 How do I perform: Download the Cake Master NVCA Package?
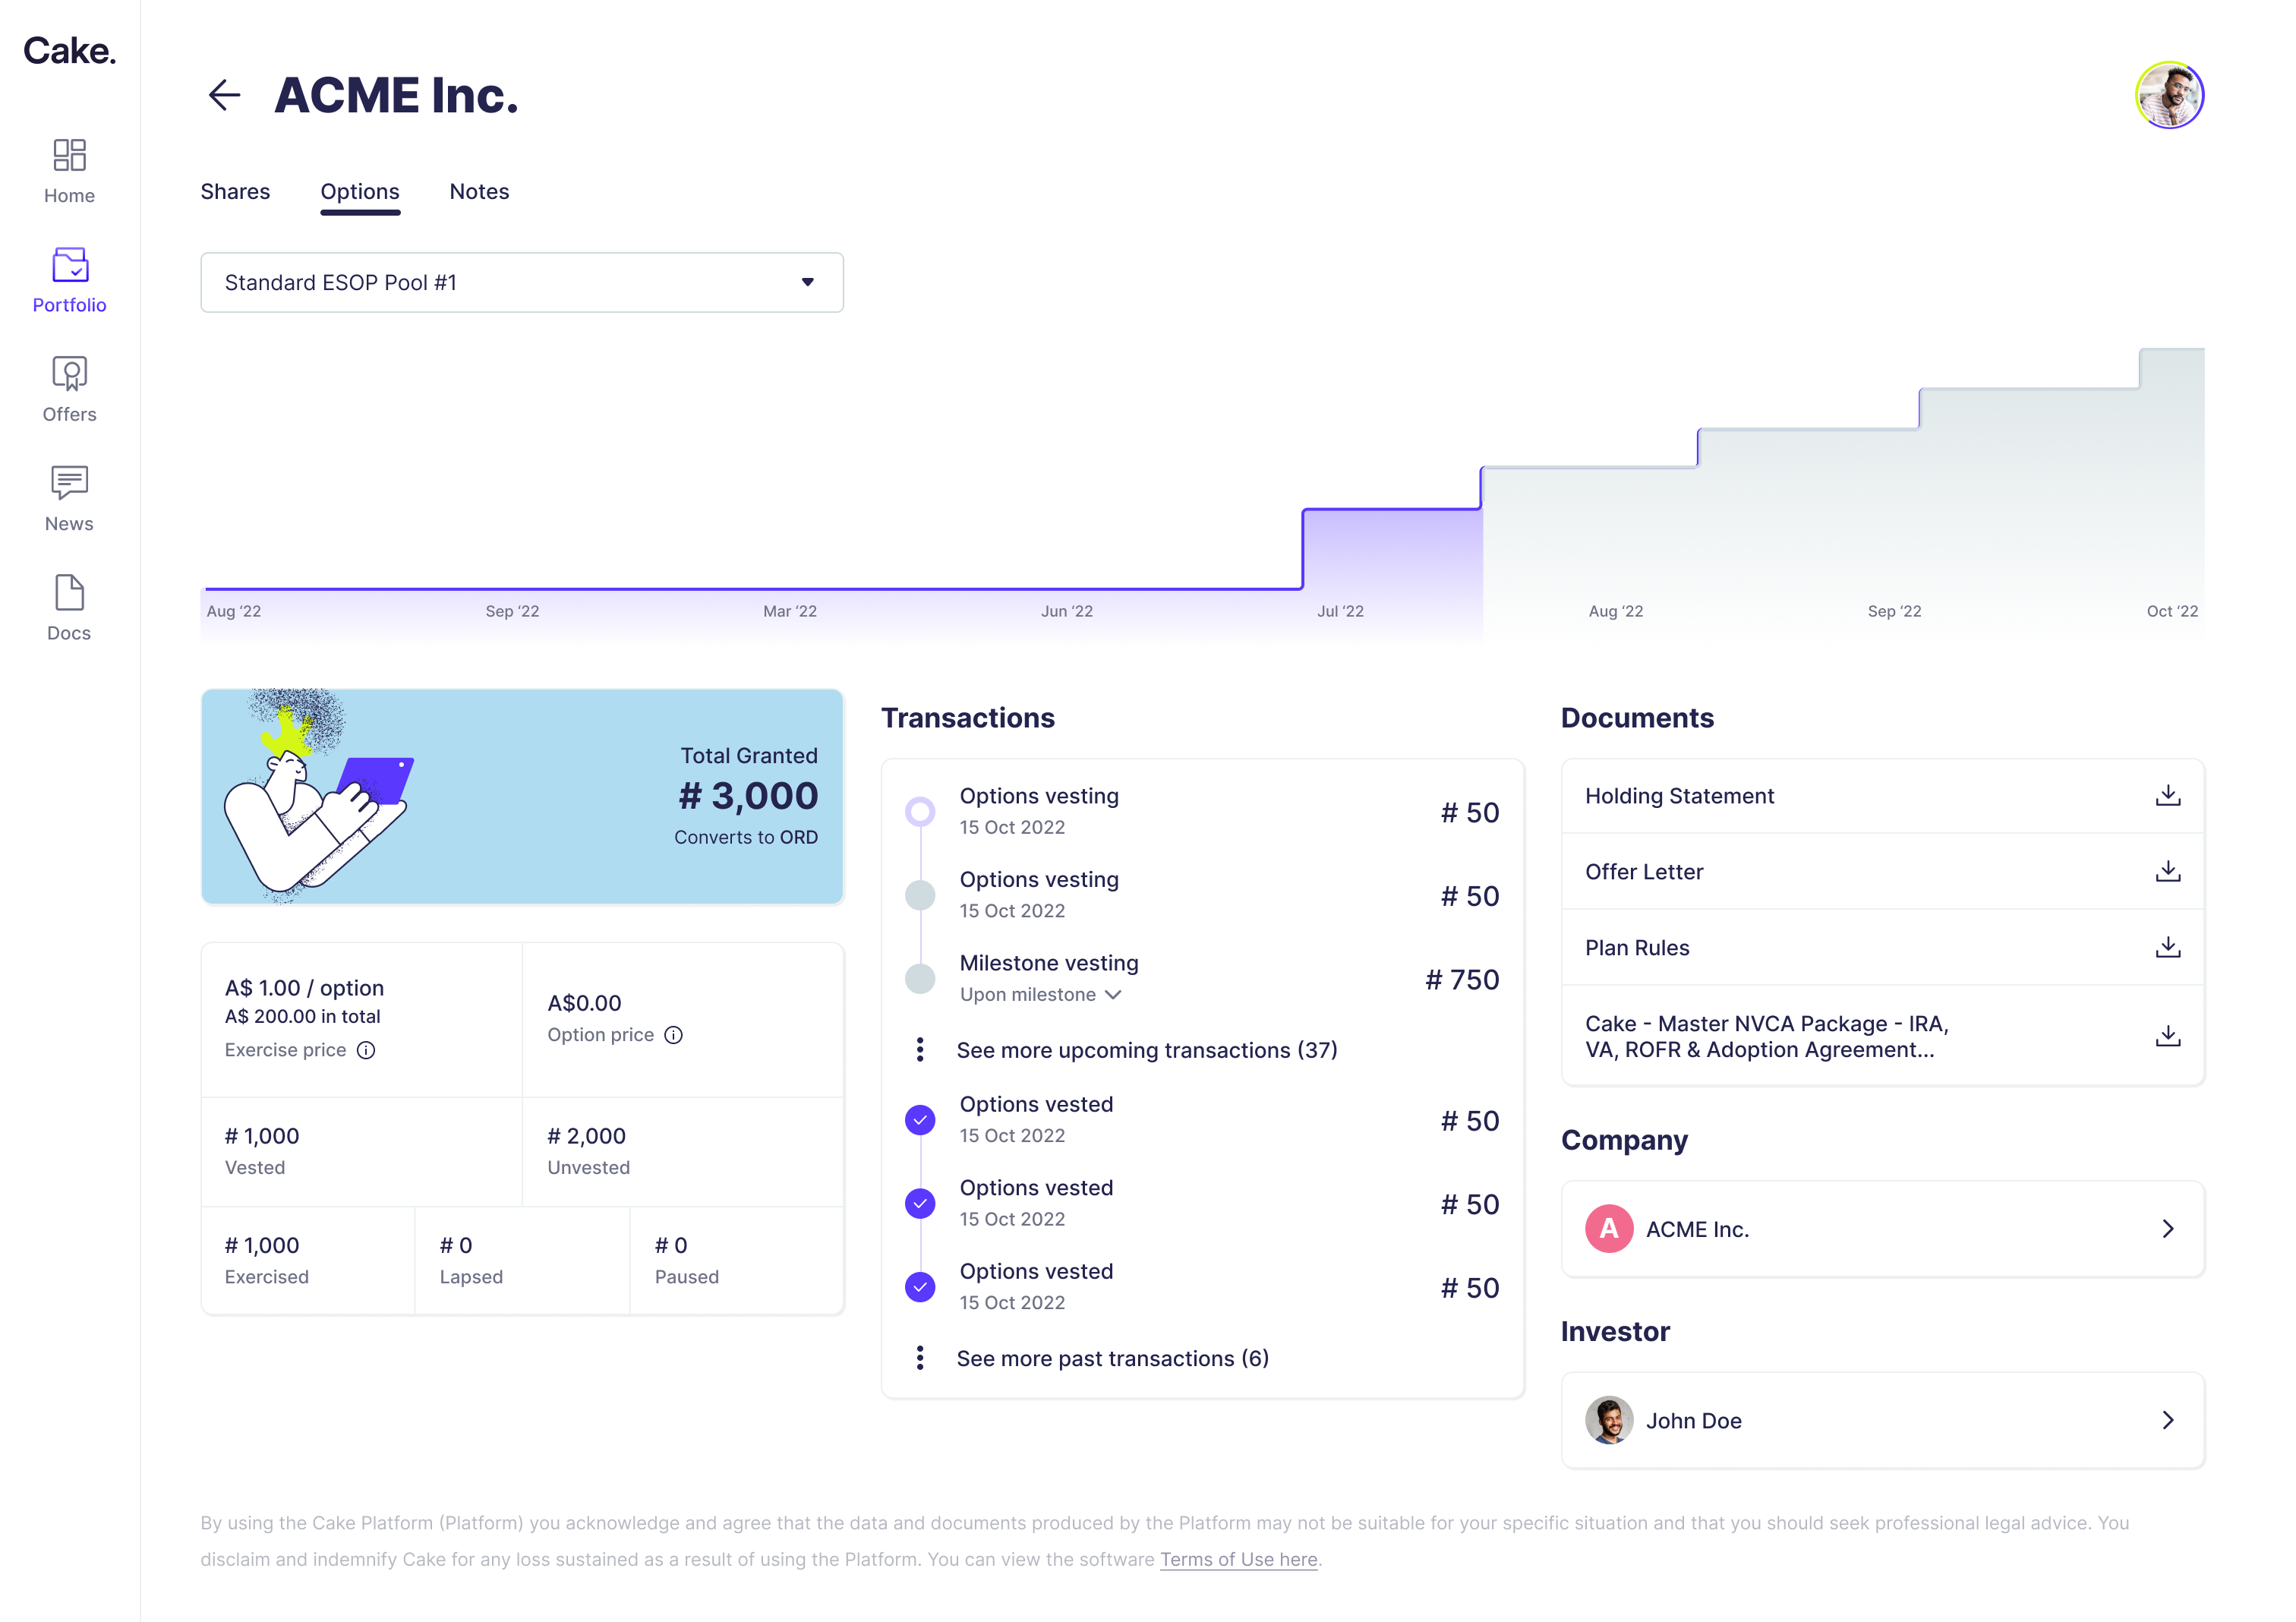(2167, 1036)
